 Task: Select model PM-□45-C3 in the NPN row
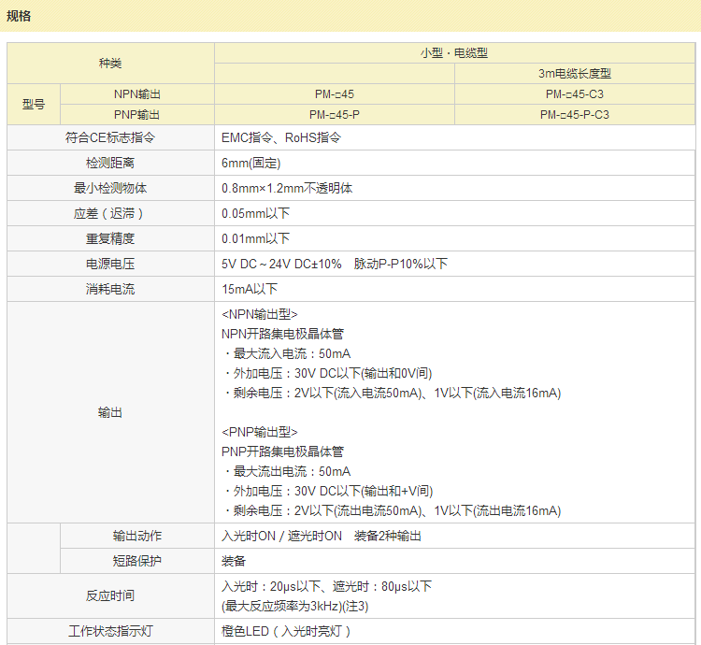(x=574, y=93)
